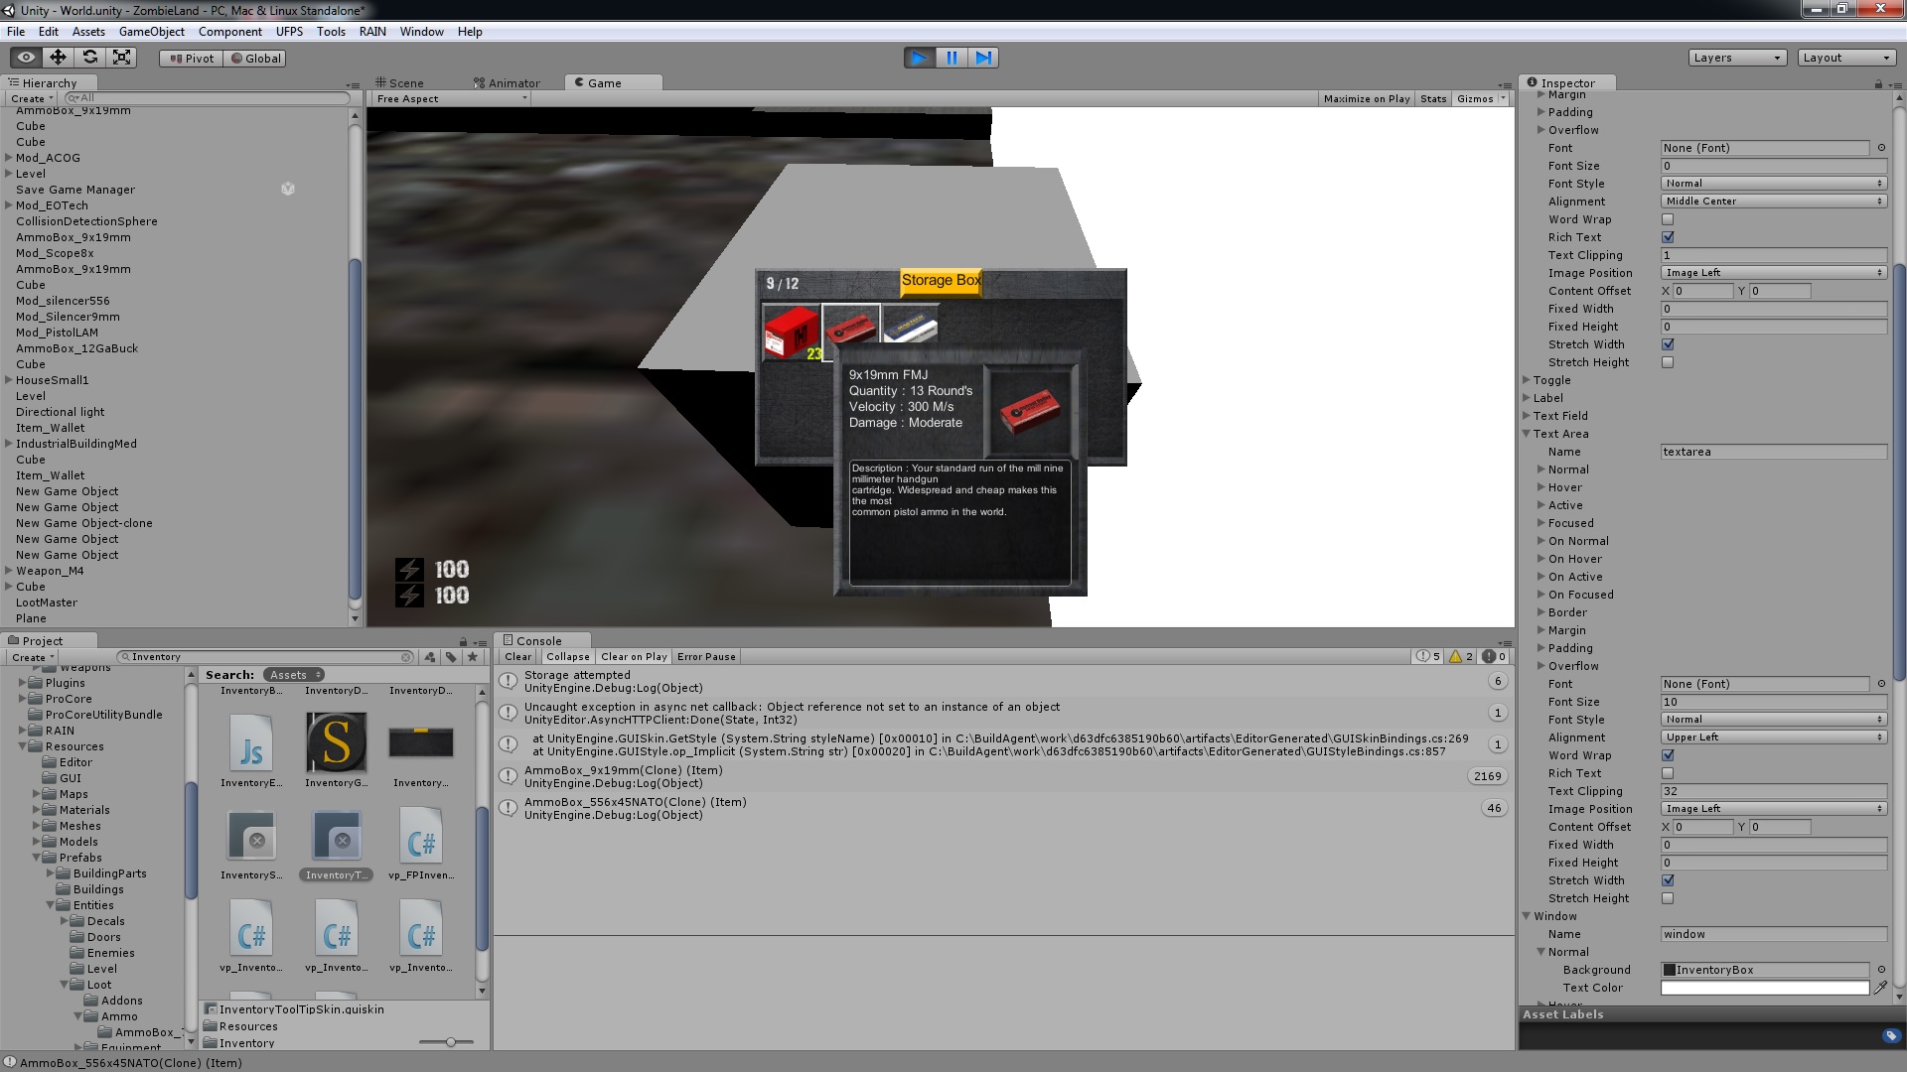Toggle console info message filter
1907x1072 pixels.
[x=1428, y=657]
